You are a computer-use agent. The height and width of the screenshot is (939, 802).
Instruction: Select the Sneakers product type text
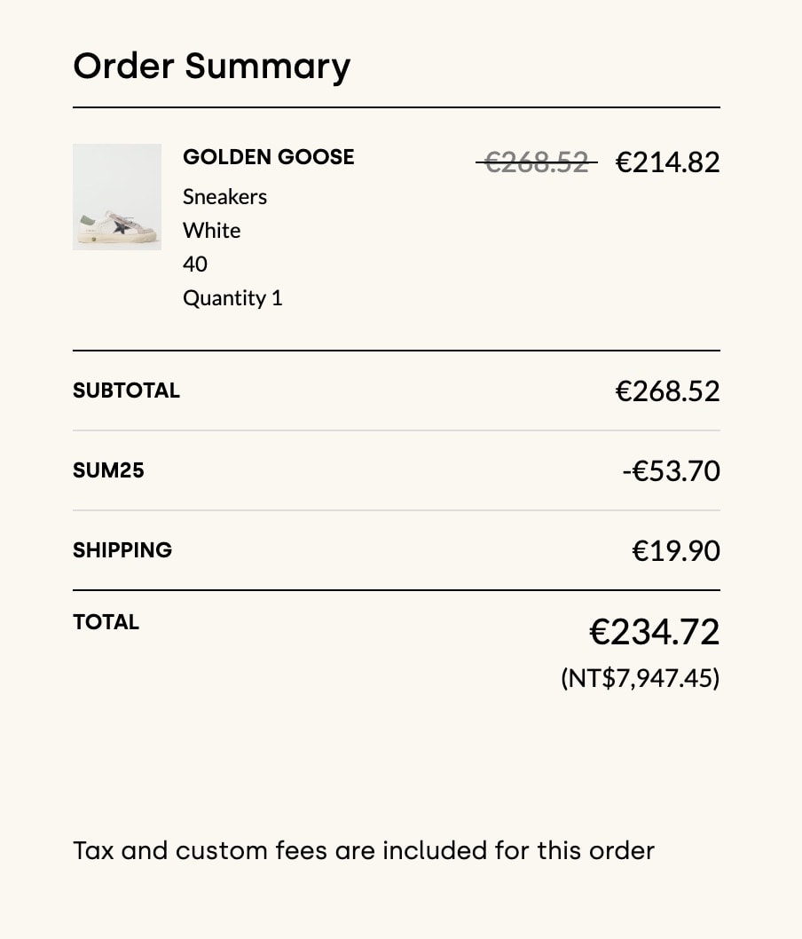pos(224,196)
